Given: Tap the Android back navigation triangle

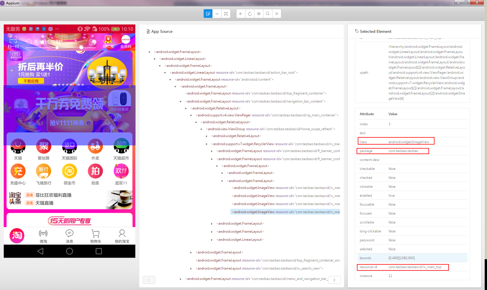Looking at the screenshot, I should click(40, 251).
